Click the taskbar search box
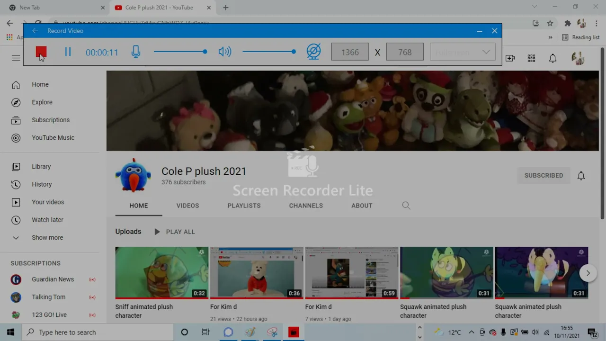Screen dimensions: 606x341 click(x=98, y=332)
